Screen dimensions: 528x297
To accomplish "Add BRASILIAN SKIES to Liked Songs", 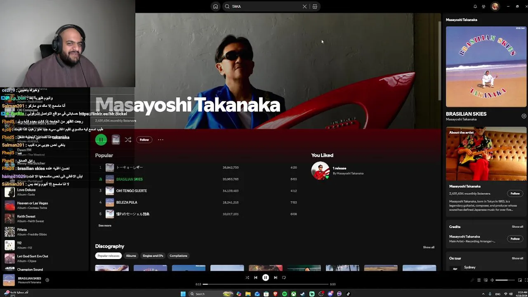I will click(524, 116).
